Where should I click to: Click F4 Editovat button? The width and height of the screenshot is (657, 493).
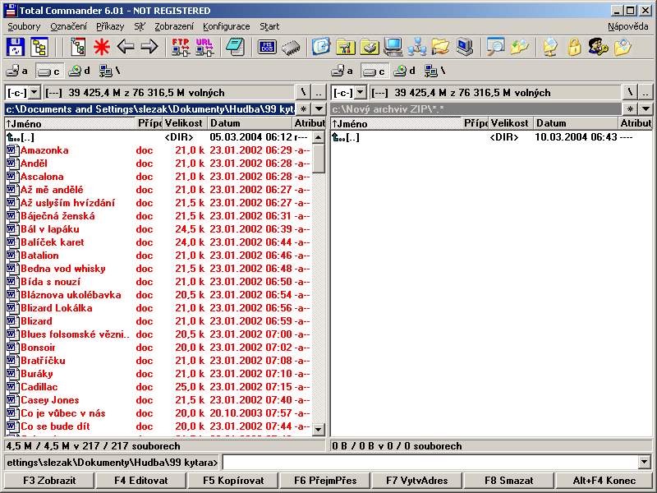(140, 481)
